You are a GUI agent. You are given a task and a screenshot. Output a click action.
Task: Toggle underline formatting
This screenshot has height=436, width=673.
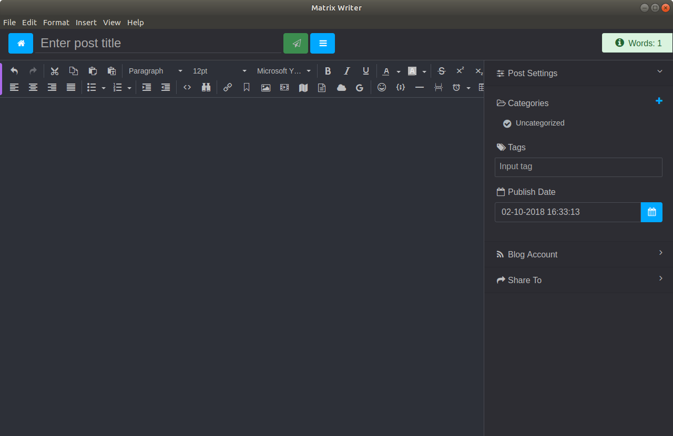tap(366, 71)
